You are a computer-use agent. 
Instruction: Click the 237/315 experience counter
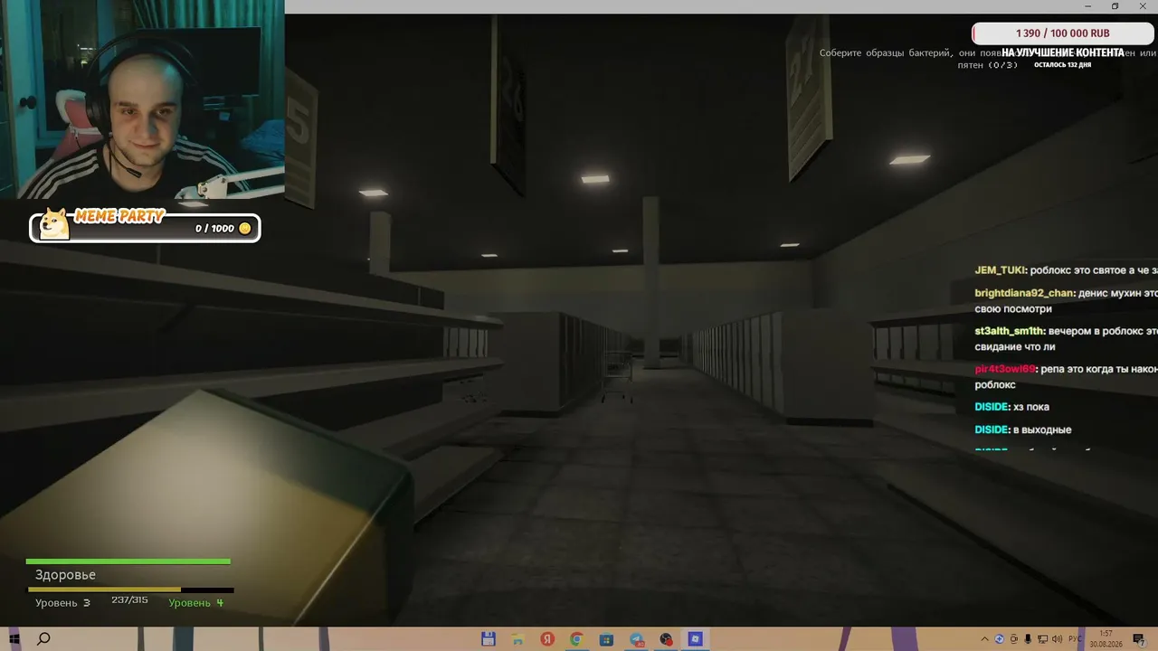129,599
